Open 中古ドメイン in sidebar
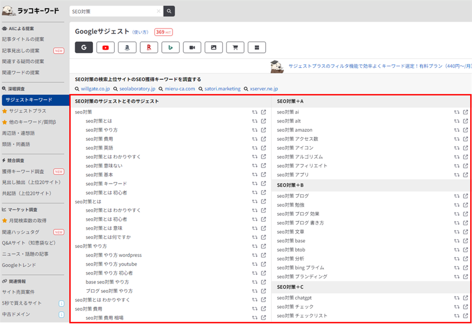 (16, 314)
